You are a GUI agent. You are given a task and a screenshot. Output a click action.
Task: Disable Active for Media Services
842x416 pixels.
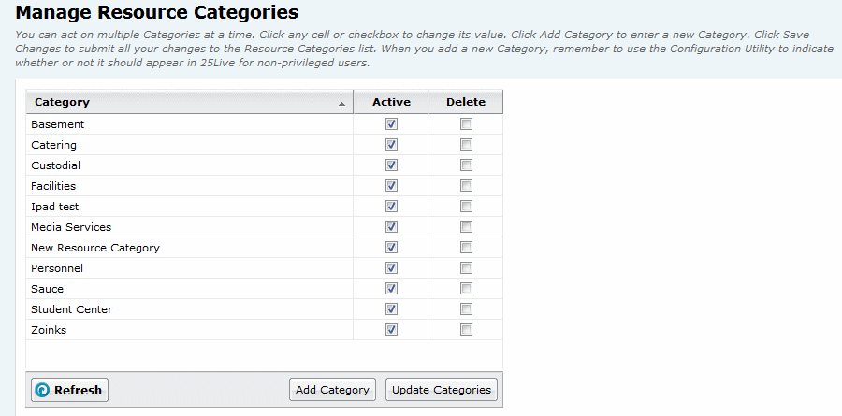(391, 227)
